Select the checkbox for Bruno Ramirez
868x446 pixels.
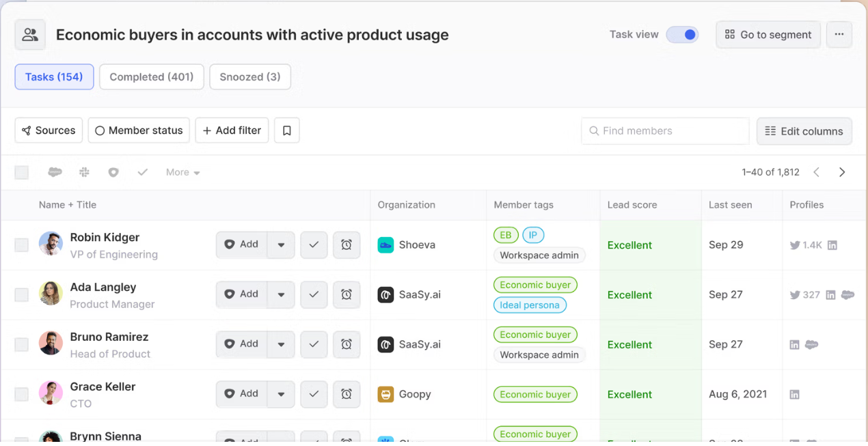point(22,344)
